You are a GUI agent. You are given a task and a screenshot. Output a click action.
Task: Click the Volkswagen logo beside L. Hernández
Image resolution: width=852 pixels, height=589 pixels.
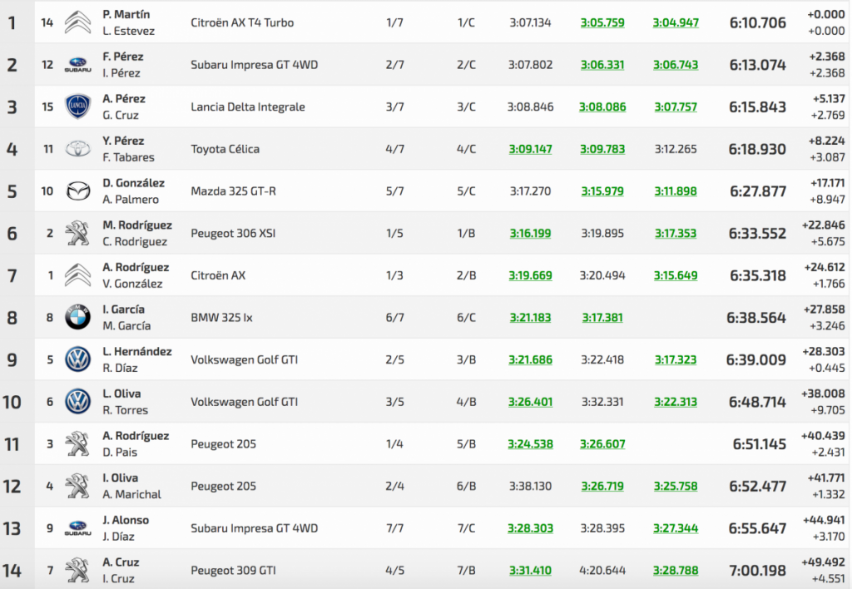[77, 359]
